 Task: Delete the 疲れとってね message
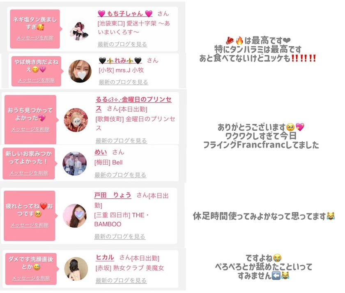30,225
